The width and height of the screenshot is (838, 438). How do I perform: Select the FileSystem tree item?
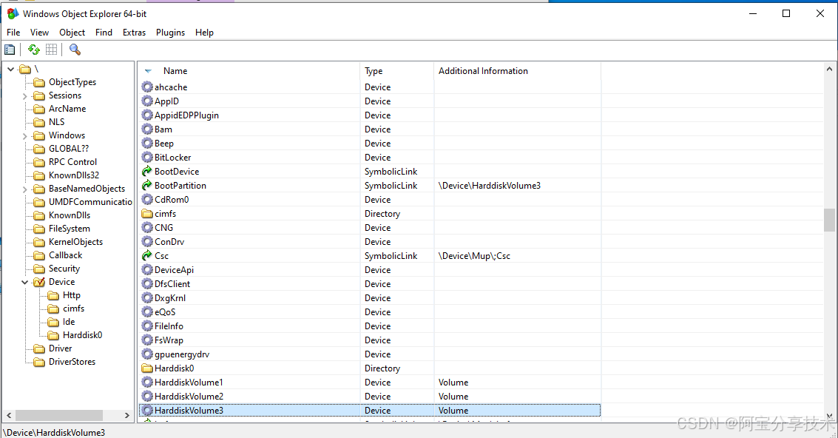70,229
